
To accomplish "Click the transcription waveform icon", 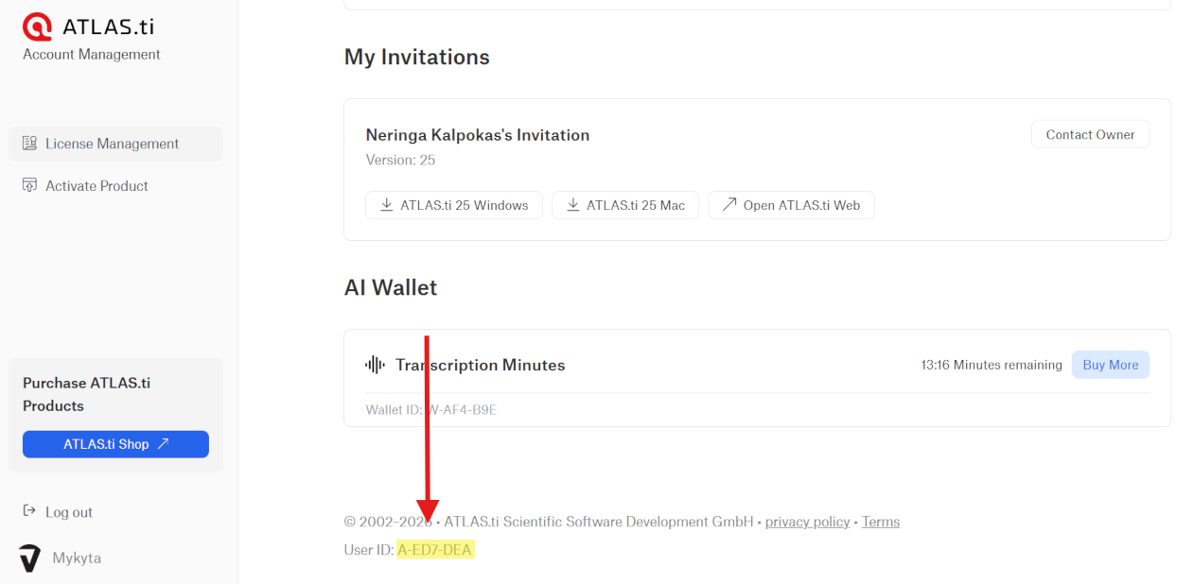I will pyautogui.click(x=376, y=365).
